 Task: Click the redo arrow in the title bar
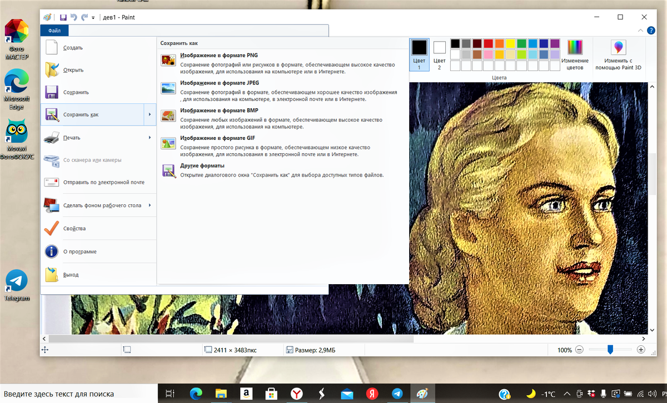click(x=84, y=18)
